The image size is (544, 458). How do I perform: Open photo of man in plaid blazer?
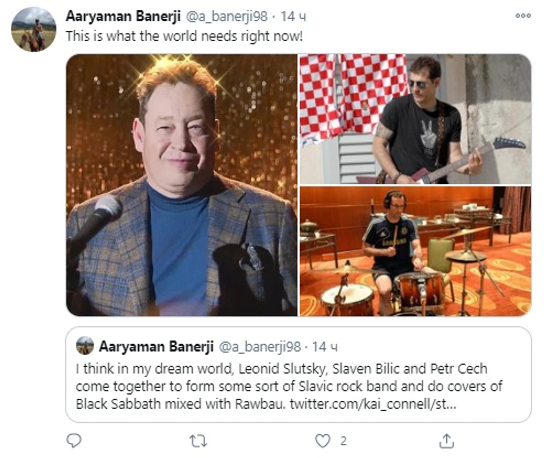pyautogui.click(x=182, y=185)
